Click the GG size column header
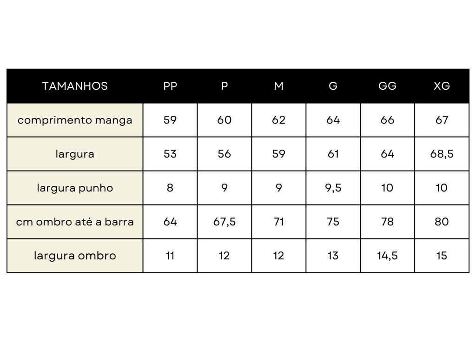The height and width of the screenshot is (357, 476). (387, 86)
